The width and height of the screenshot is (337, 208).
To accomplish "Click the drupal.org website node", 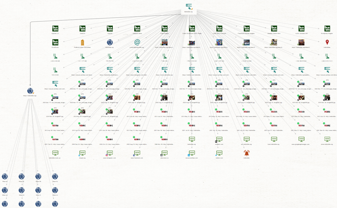I will 83,153.
